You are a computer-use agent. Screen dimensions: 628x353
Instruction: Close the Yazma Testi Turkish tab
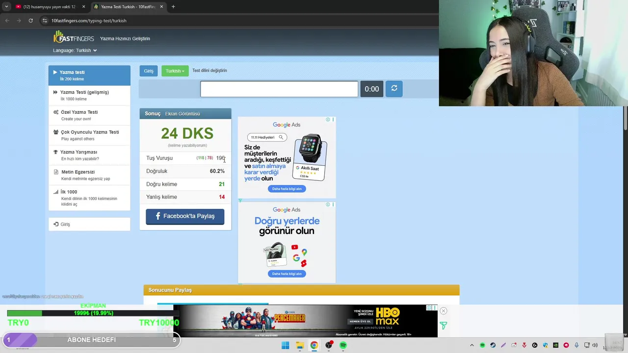tap(161, 6)
